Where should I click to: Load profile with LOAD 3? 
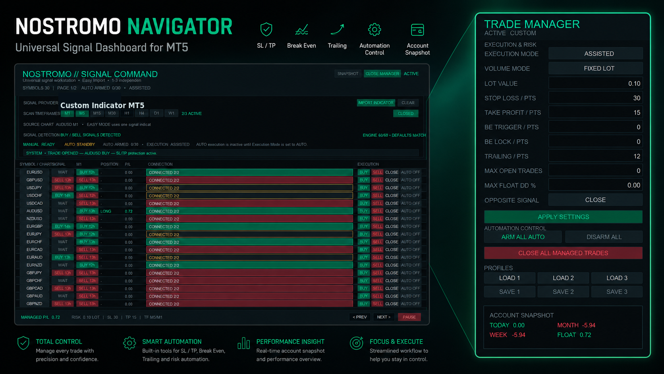617,278
